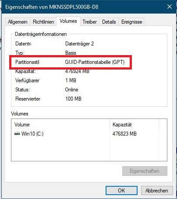Close the properties dialog with X

pyautogui.click(x=170, y=7)
